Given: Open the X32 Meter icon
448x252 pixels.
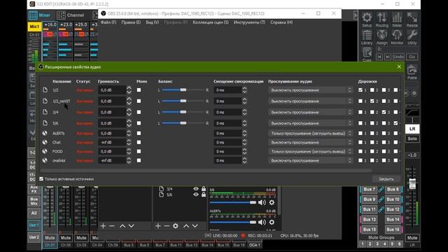Looking at the screenshot, I should [397, 20].
